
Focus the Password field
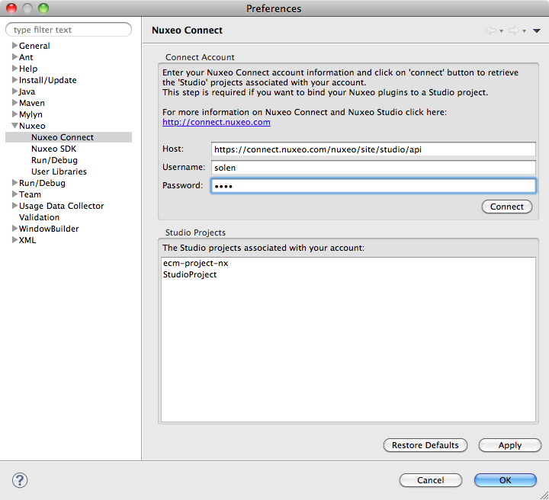tap(373, 186)
